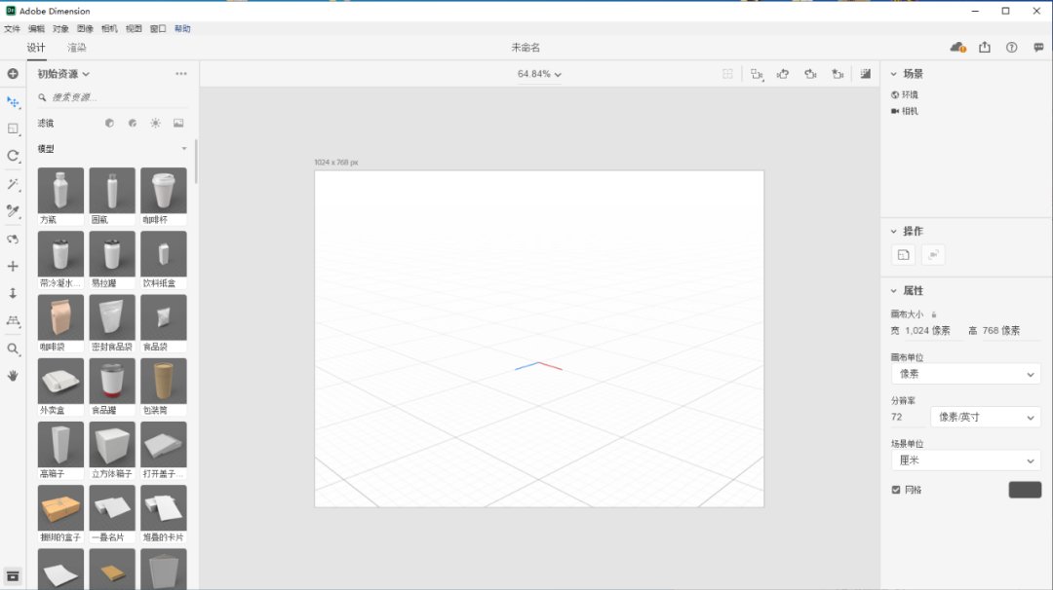Open the starter assets (初始资源) dropdown
This screenshot has width=1053, height=590.
coord(63,74)
